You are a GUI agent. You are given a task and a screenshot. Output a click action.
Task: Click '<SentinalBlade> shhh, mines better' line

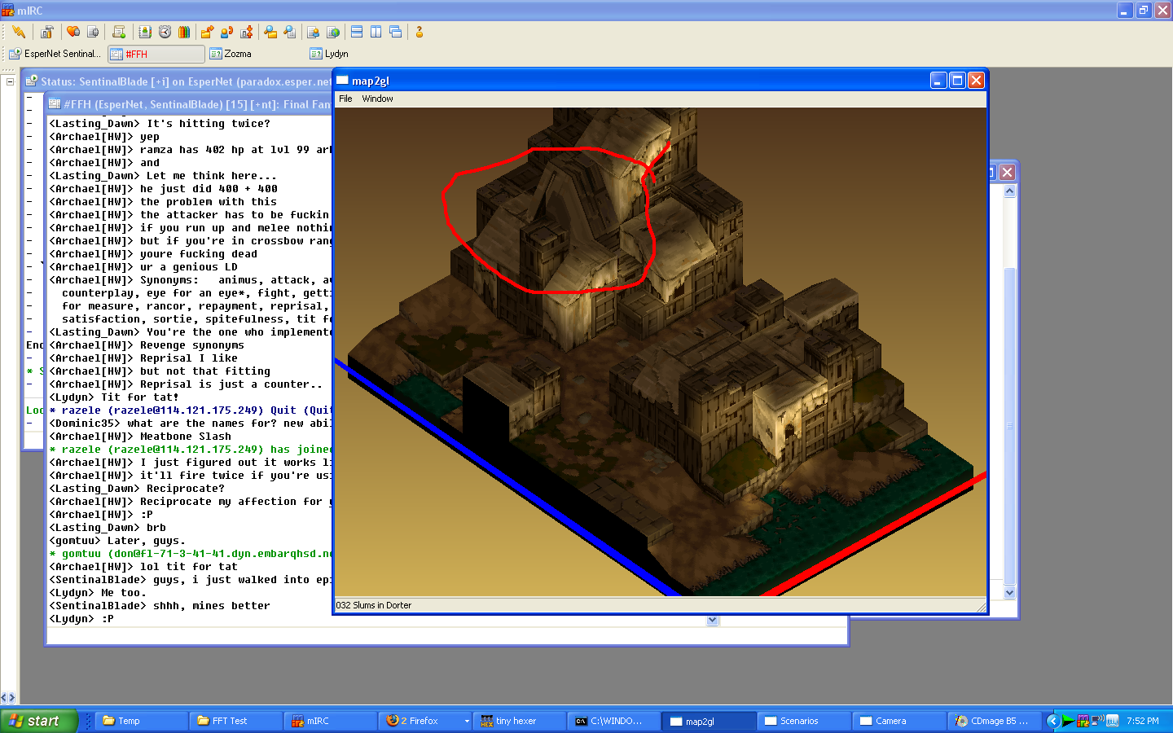point(160,606)
